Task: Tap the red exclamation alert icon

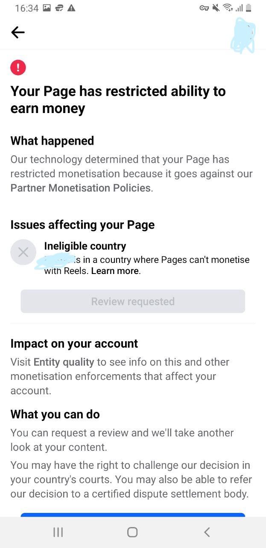Action: point(18,67)
